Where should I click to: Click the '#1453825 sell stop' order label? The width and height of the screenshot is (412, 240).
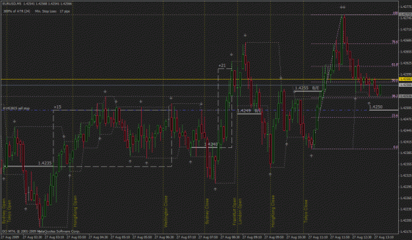pyautogui.click(x=16, y=108)
